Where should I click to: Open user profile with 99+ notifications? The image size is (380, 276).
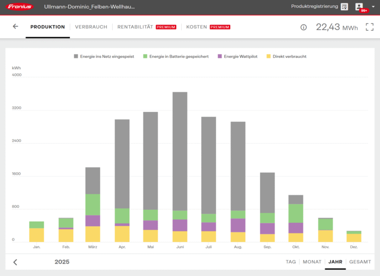pos(360,7)
